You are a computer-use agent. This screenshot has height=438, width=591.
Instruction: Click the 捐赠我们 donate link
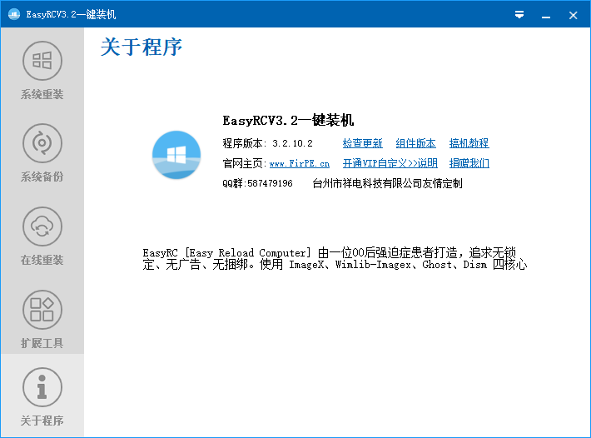coord(469,163)
